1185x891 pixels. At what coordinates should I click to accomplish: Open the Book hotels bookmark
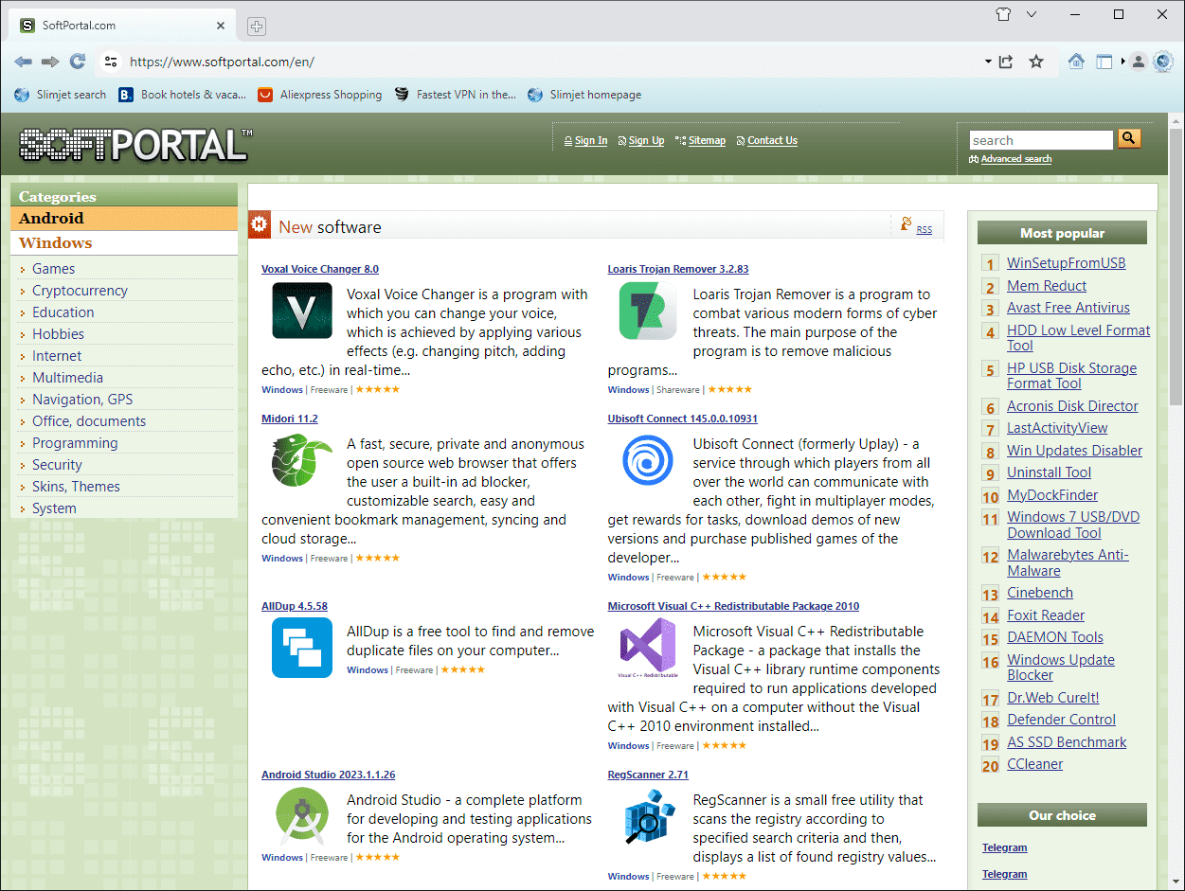(x=182, y=95)
